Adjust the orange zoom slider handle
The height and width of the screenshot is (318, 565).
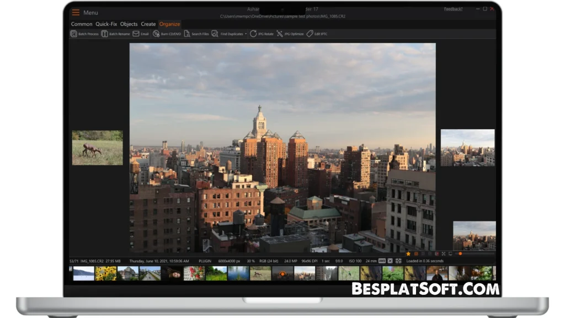pyautogui.click(x=460, y=253)
